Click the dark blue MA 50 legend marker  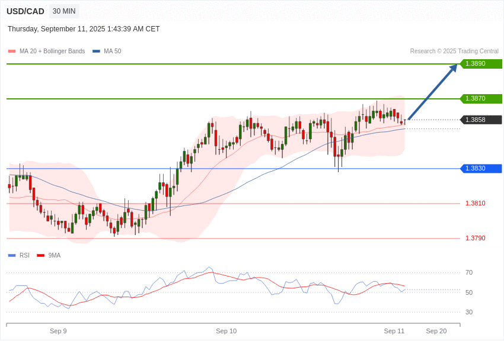coord(96,52)
